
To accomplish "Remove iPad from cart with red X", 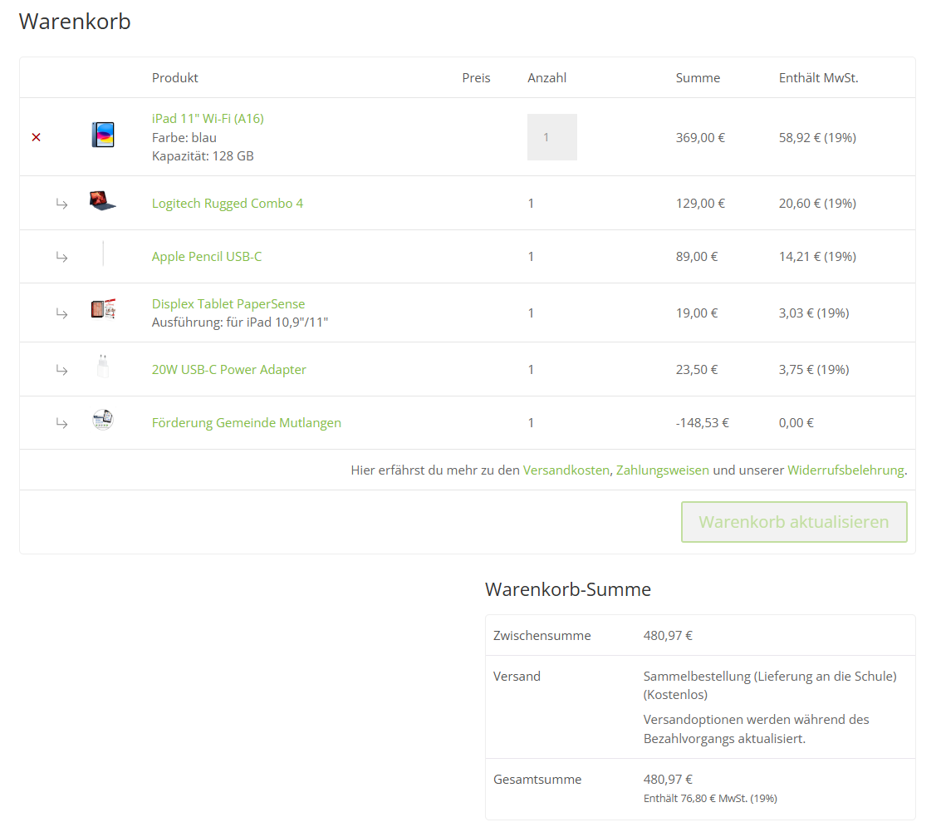I will coord(37,137).
